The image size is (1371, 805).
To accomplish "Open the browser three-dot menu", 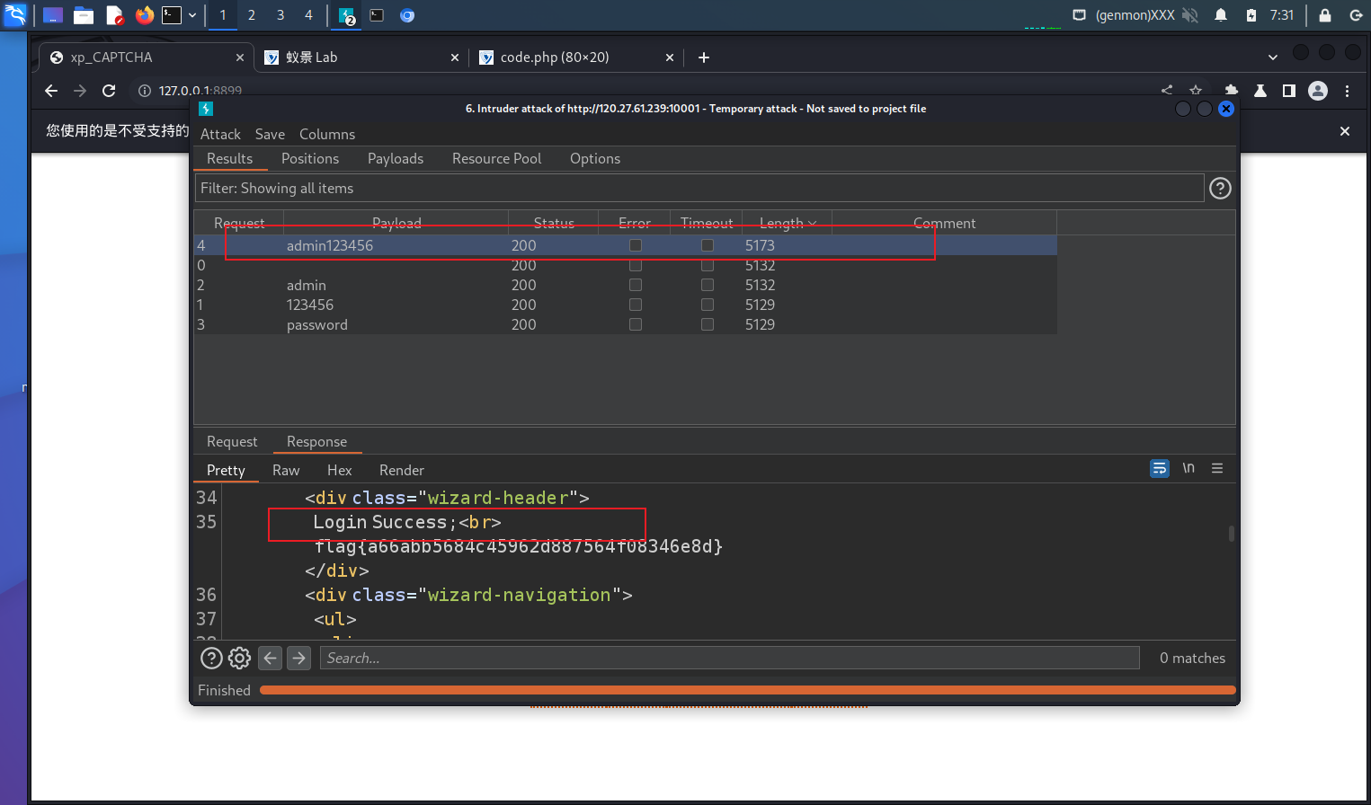I will tap(1347, 91).
